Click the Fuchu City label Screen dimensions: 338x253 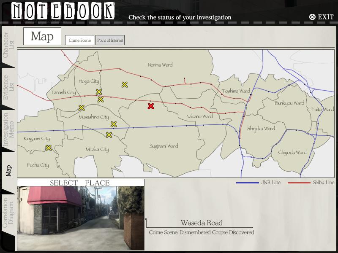tap(38, 165)
